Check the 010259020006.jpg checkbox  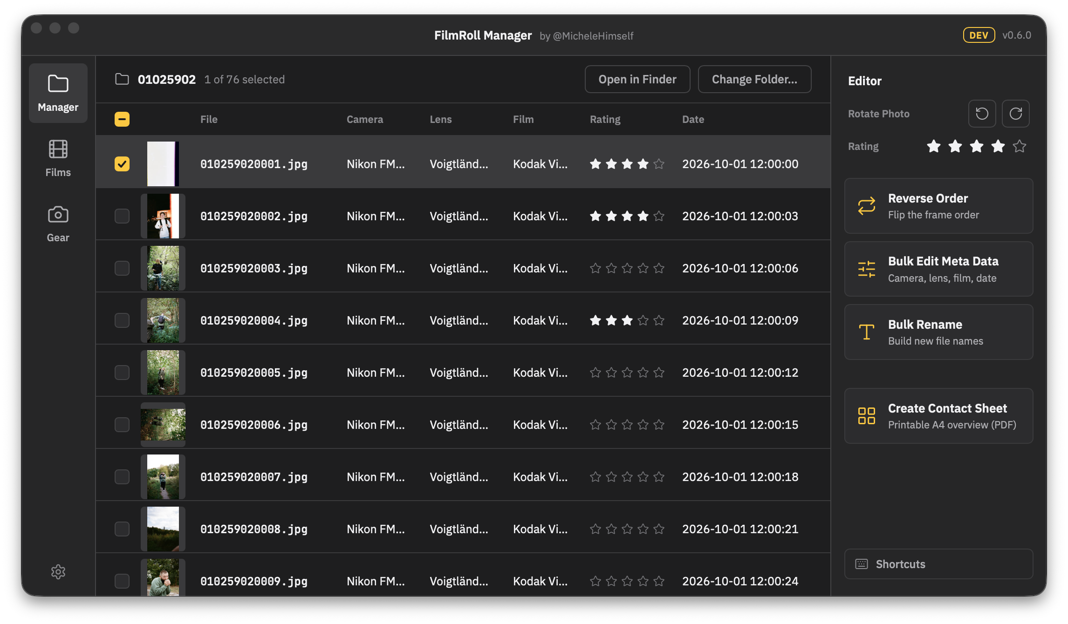coord(122,425)
